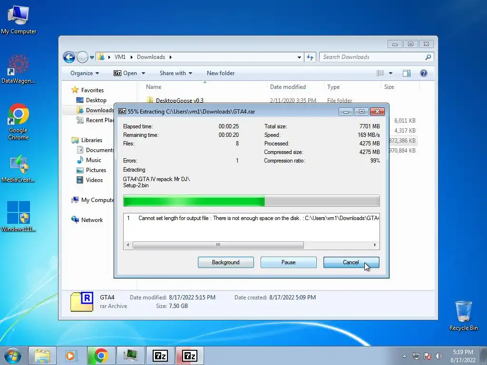Create a New folder
Image resolution: width=487 pixels, height=365 pixels.
[x=221, y=73]
